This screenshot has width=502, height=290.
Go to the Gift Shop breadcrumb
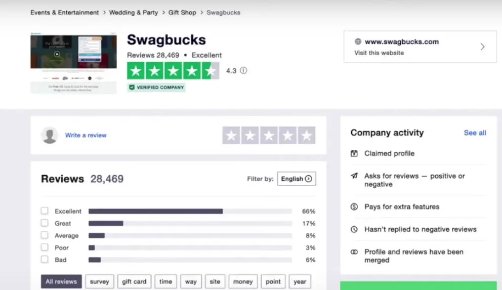182,13
